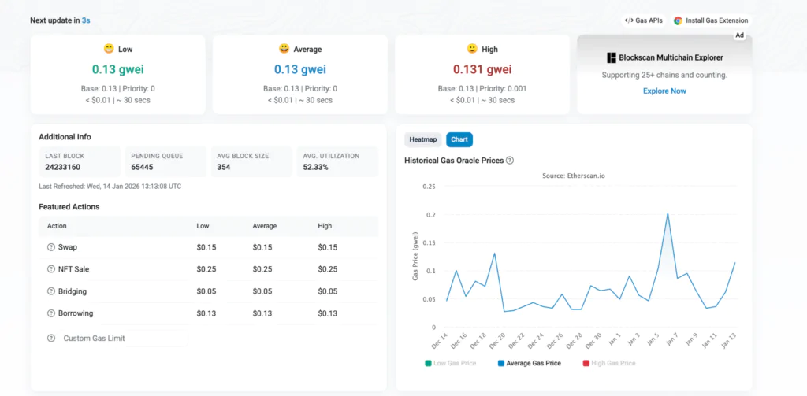Click the peak data point on chart
This screenshot has height=396, width=807.
[x=668, y=213]
